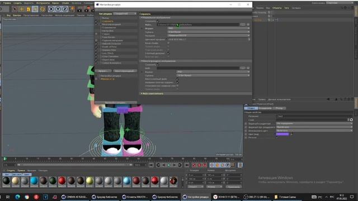Go to start of animation

point(151,165)
